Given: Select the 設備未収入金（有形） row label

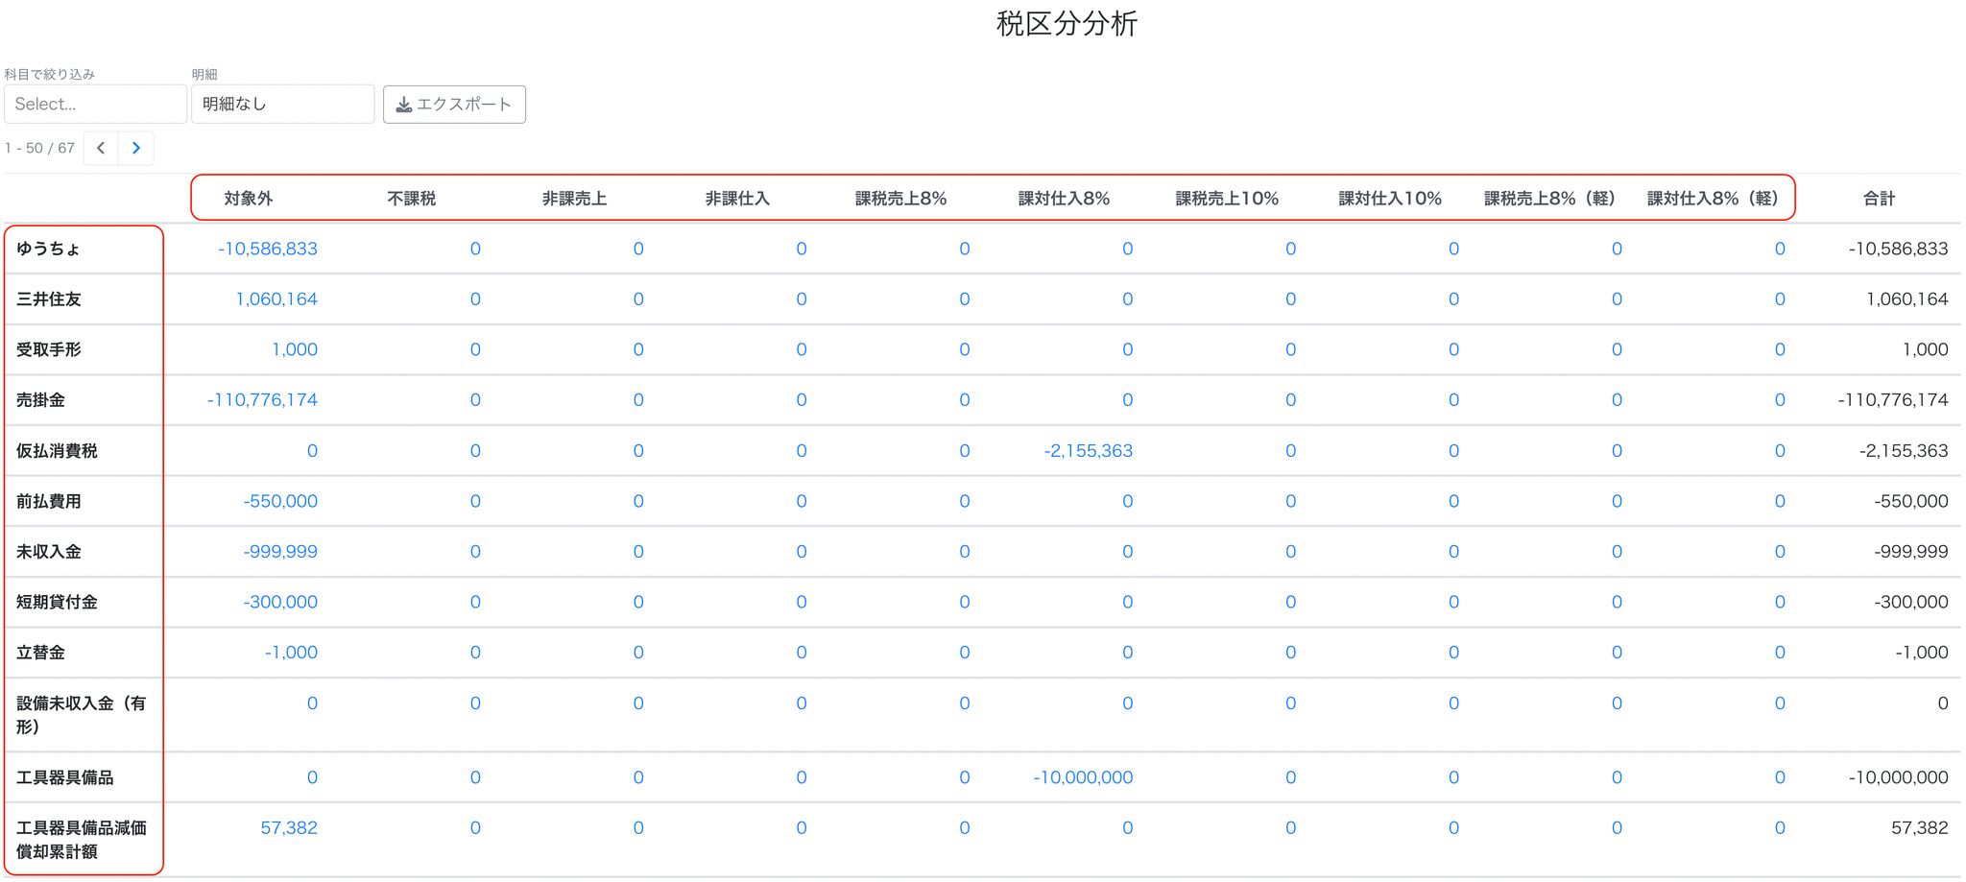Looking at the screenshot, I should (x=82, y=715).
